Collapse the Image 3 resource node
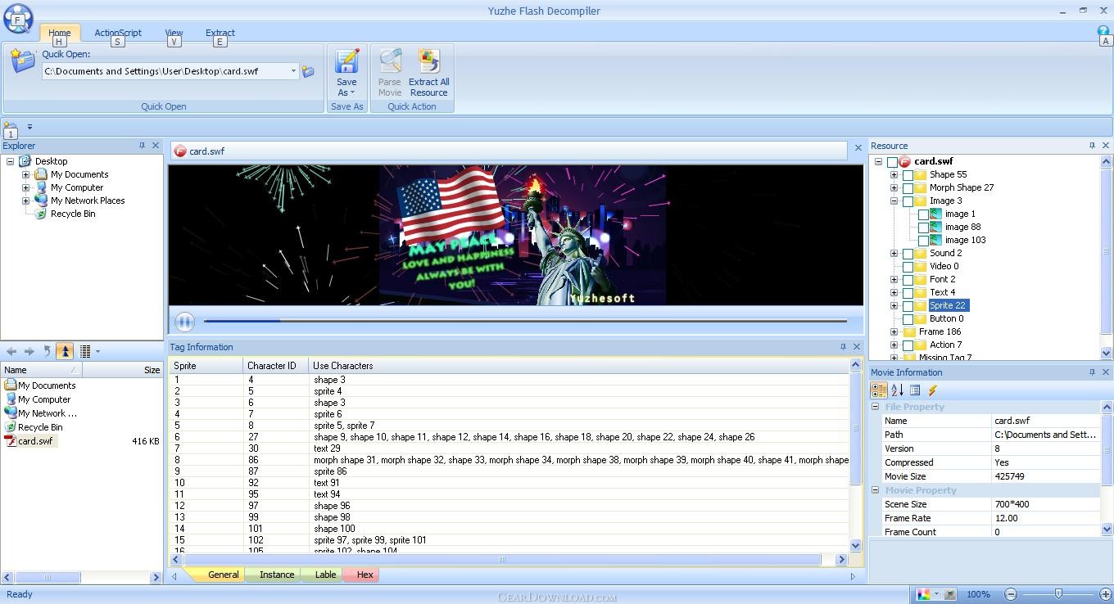The height and width of the screenshot is (604, 1114). click(894, 201)
